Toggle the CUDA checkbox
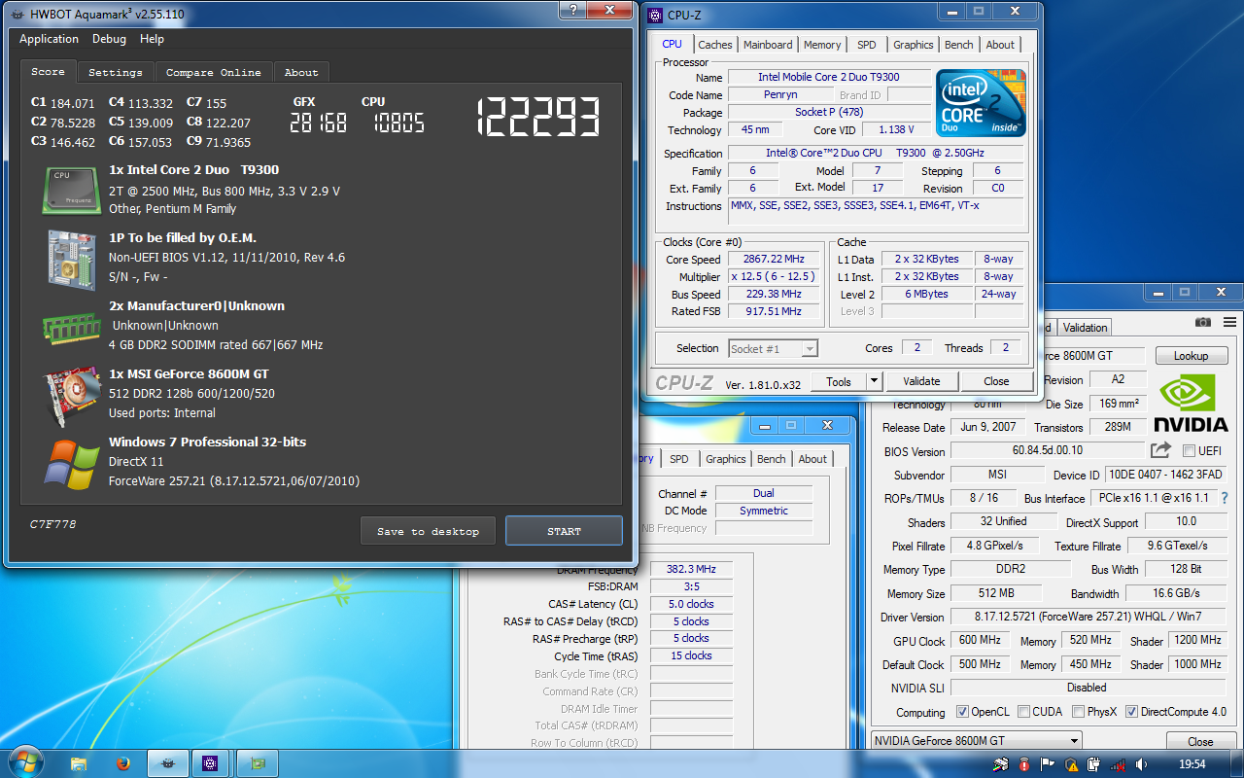The height and width of the screenshot is (778, 1244). click(x=1023, y=712)
